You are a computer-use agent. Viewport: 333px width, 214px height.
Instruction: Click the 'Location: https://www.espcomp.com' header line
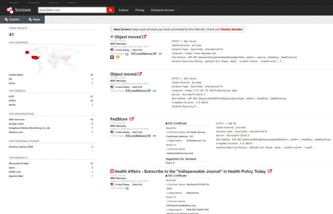(194, 53)
